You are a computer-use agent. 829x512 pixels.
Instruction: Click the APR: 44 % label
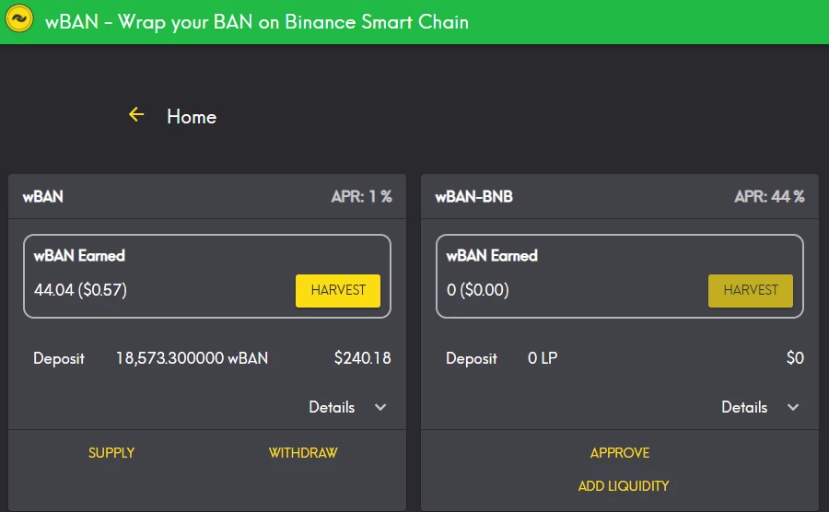pyautogui.click(x=769, y=197)
